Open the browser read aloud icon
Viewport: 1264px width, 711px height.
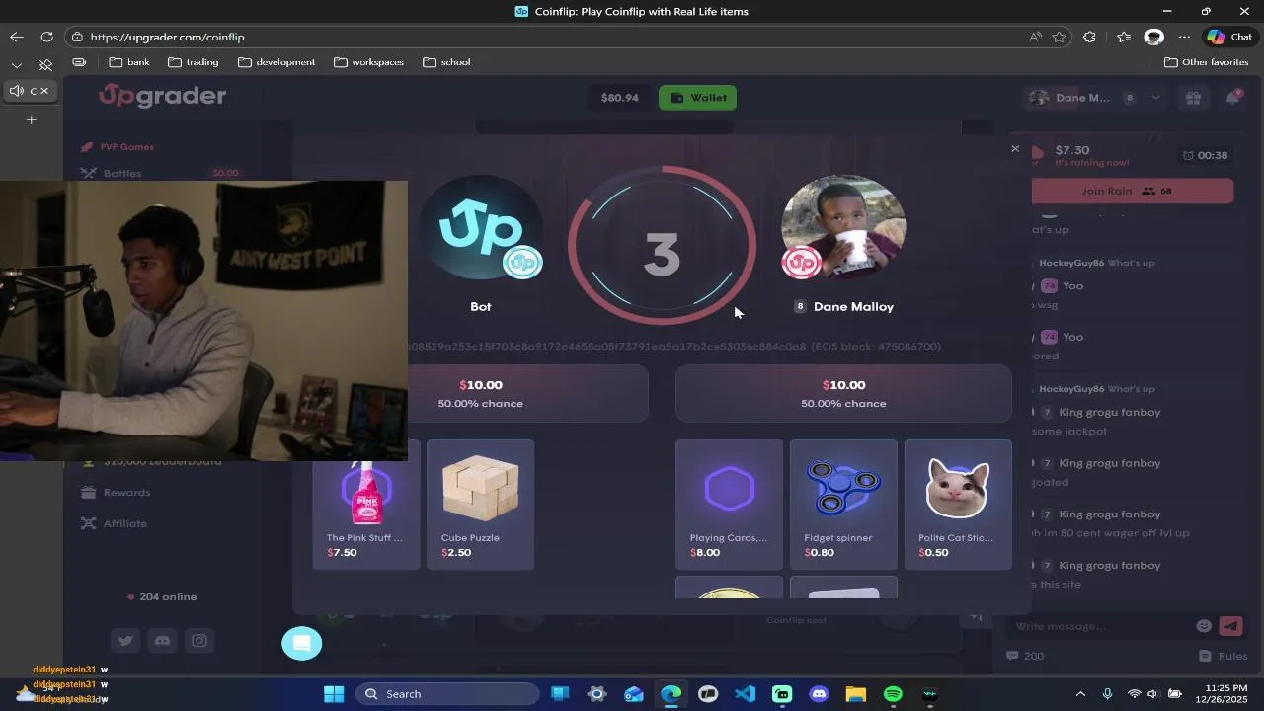pyautogui.click(x=1035, y=37)
